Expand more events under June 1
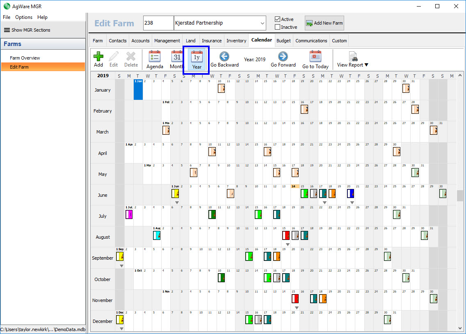Image resolution: width=466 pixels, height=334 pixels. click(177, 203)
